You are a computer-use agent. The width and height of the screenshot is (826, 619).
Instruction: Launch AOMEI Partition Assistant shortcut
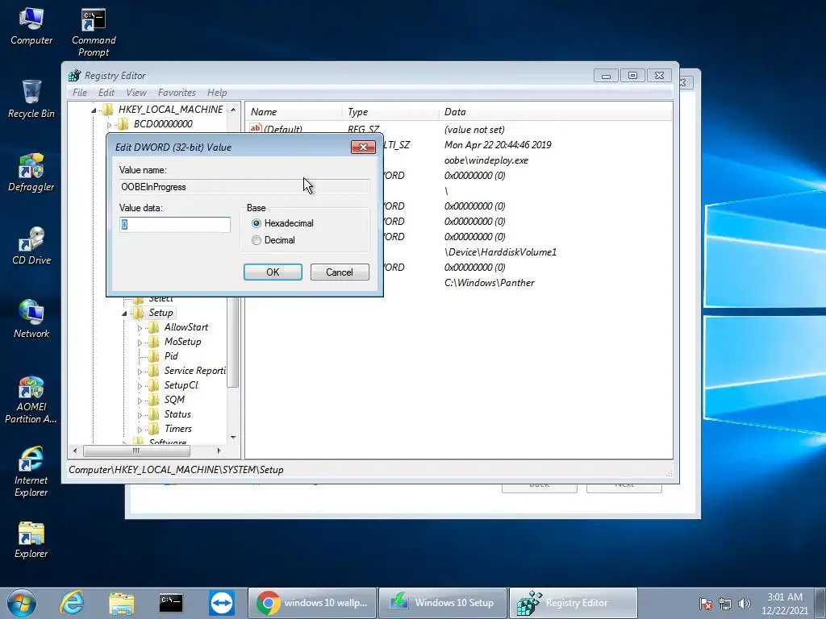pyautogui.click(x=31, y=399)
